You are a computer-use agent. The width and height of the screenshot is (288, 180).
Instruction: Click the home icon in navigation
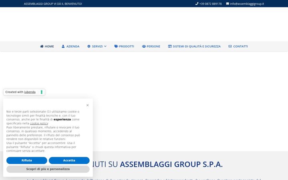[42, 46]
